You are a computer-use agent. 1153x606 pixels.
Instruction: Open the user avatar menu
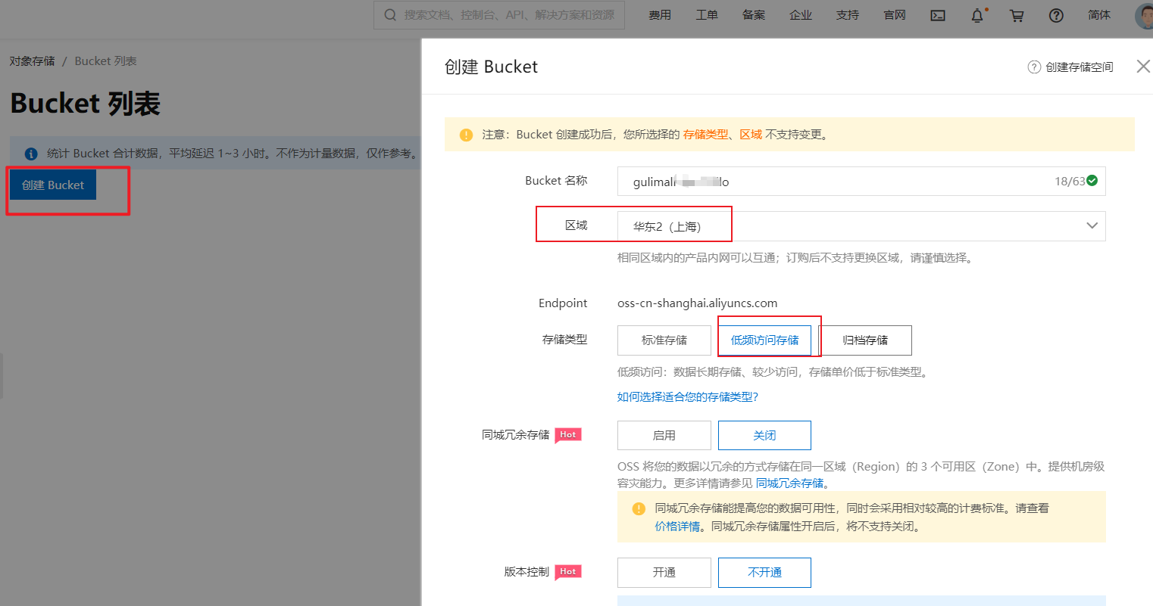tap(1144, 15)
